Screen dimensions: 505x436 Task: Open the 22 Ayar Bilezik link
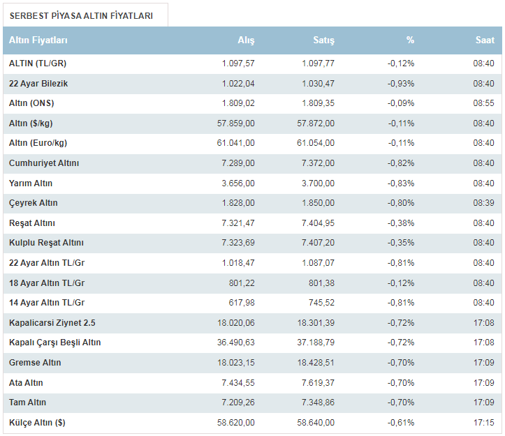[x=38, y=84]
